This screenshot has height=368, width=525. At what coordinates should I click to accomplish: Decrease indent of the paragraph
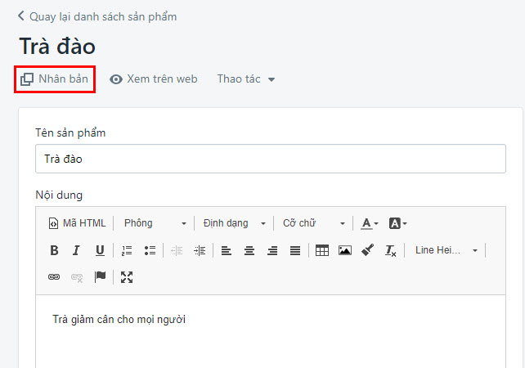pyautogui.click(x=177, y=250)
